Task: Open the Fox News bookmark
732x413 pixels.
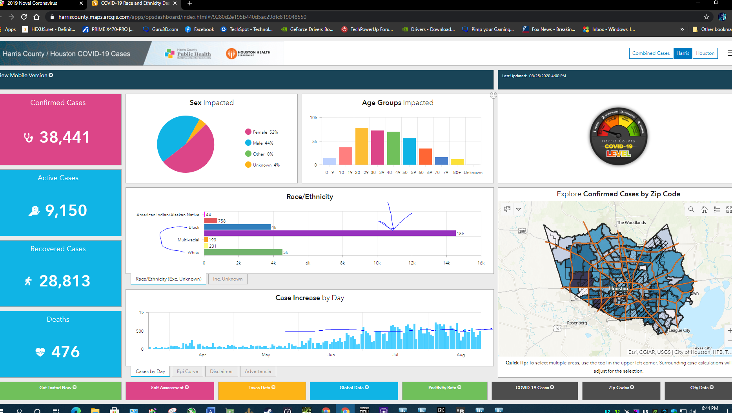Action: 549,29
